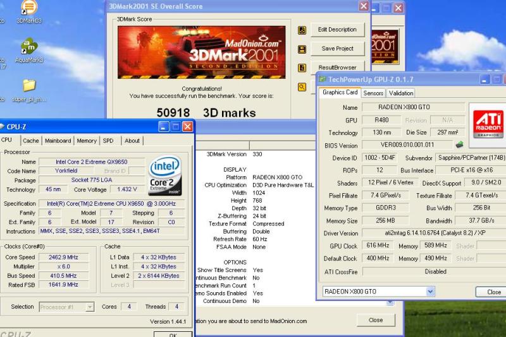Click scrollbar down arrow in result details
The width and height of the screenshot is (506, 337).
click(x=390, y=302)
